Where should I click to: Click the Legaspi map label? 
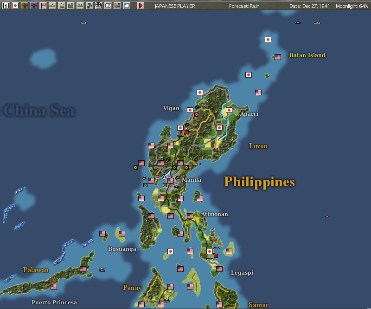coord(242,273)
